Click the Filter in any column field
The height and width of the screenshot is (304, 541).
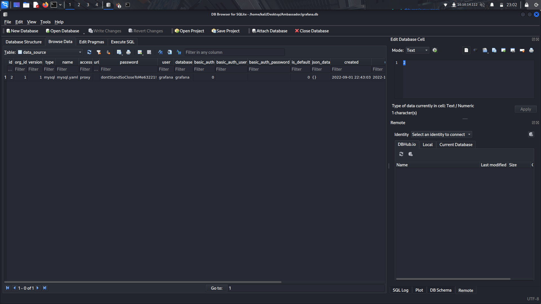pyautogui.click(x=234, y=52)
